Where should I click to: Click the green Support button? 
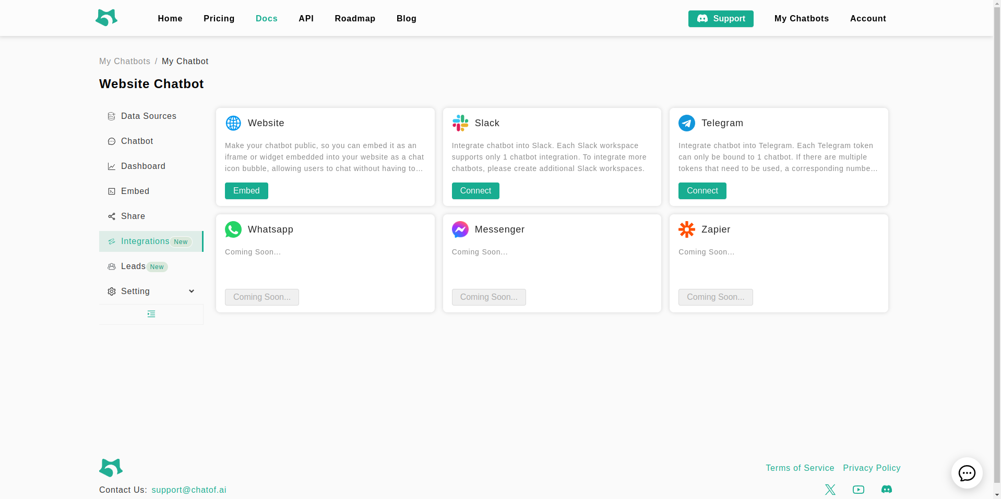(x=721, y=19)
